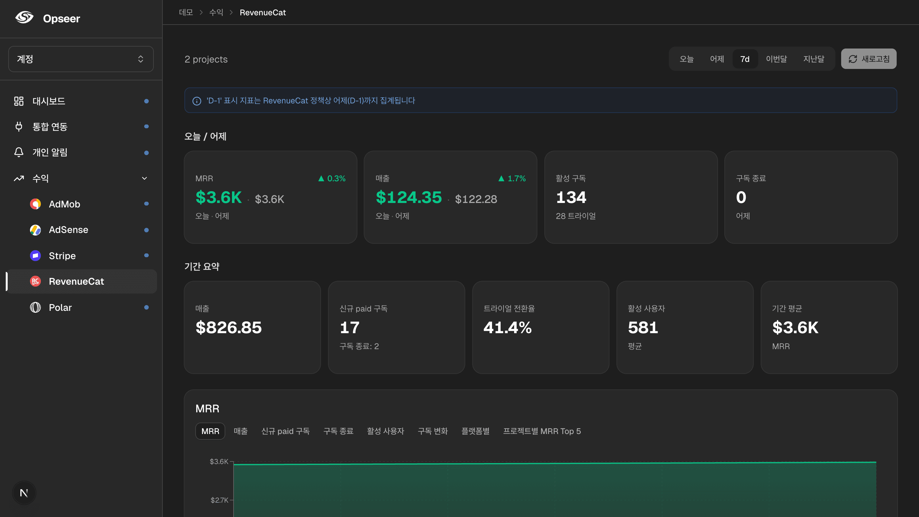Switch chart to 활성 사용자 tab
This screenshot has height=517, width=919.
(x=385, y=431)
